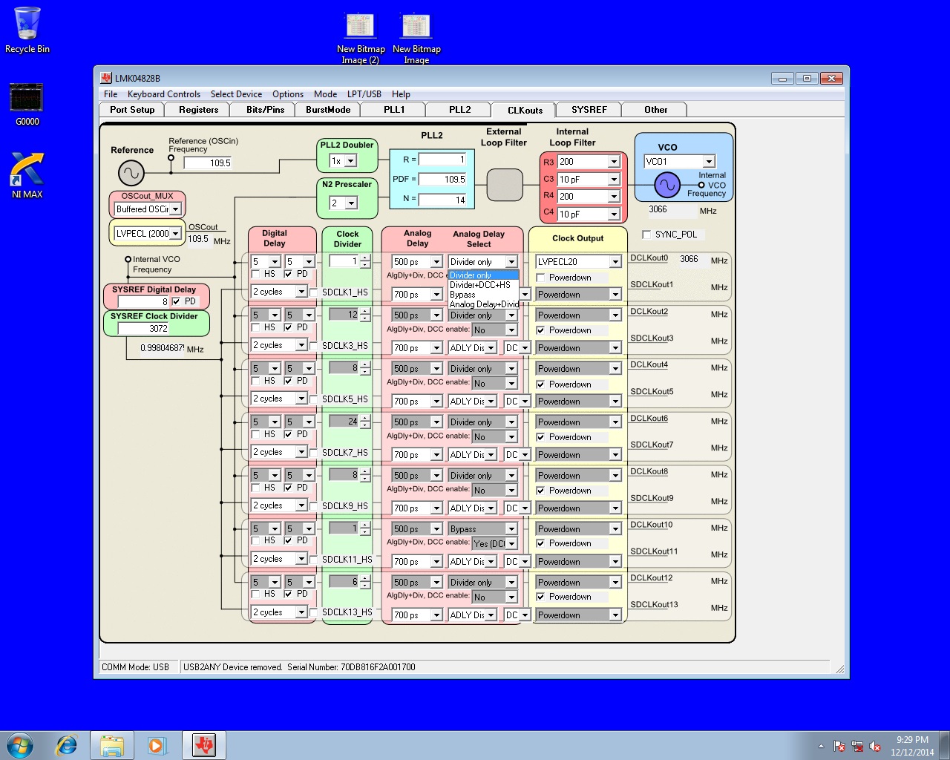The image size is (950, 760).
Task: Select the Reference (OSCin) Frequency radio button
Action: [171, 157]
